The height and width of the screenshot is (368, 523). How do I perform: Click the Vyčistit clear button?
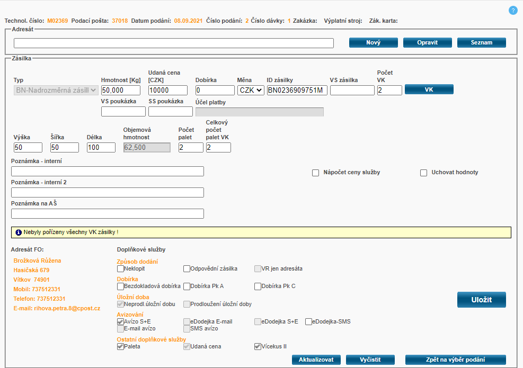pyautogui.click(x=370, y=360)
